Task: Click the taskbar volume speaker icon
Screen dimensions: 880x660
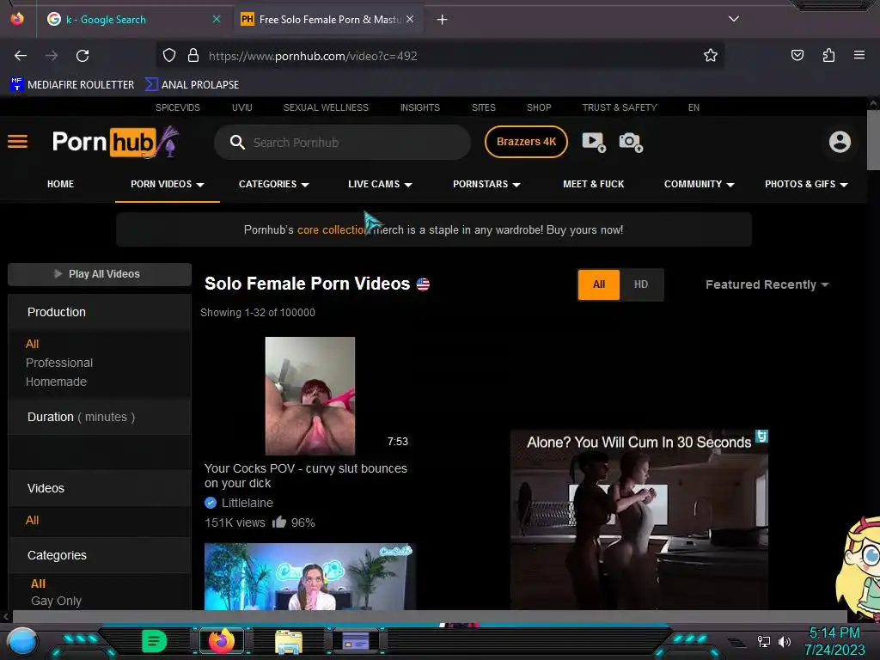Action: (x=785, y=641)
